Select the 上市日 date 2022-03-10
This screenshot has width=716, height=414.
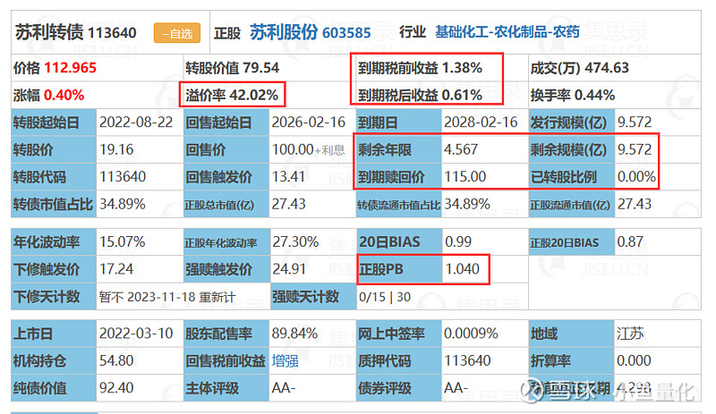pos(136,334)
